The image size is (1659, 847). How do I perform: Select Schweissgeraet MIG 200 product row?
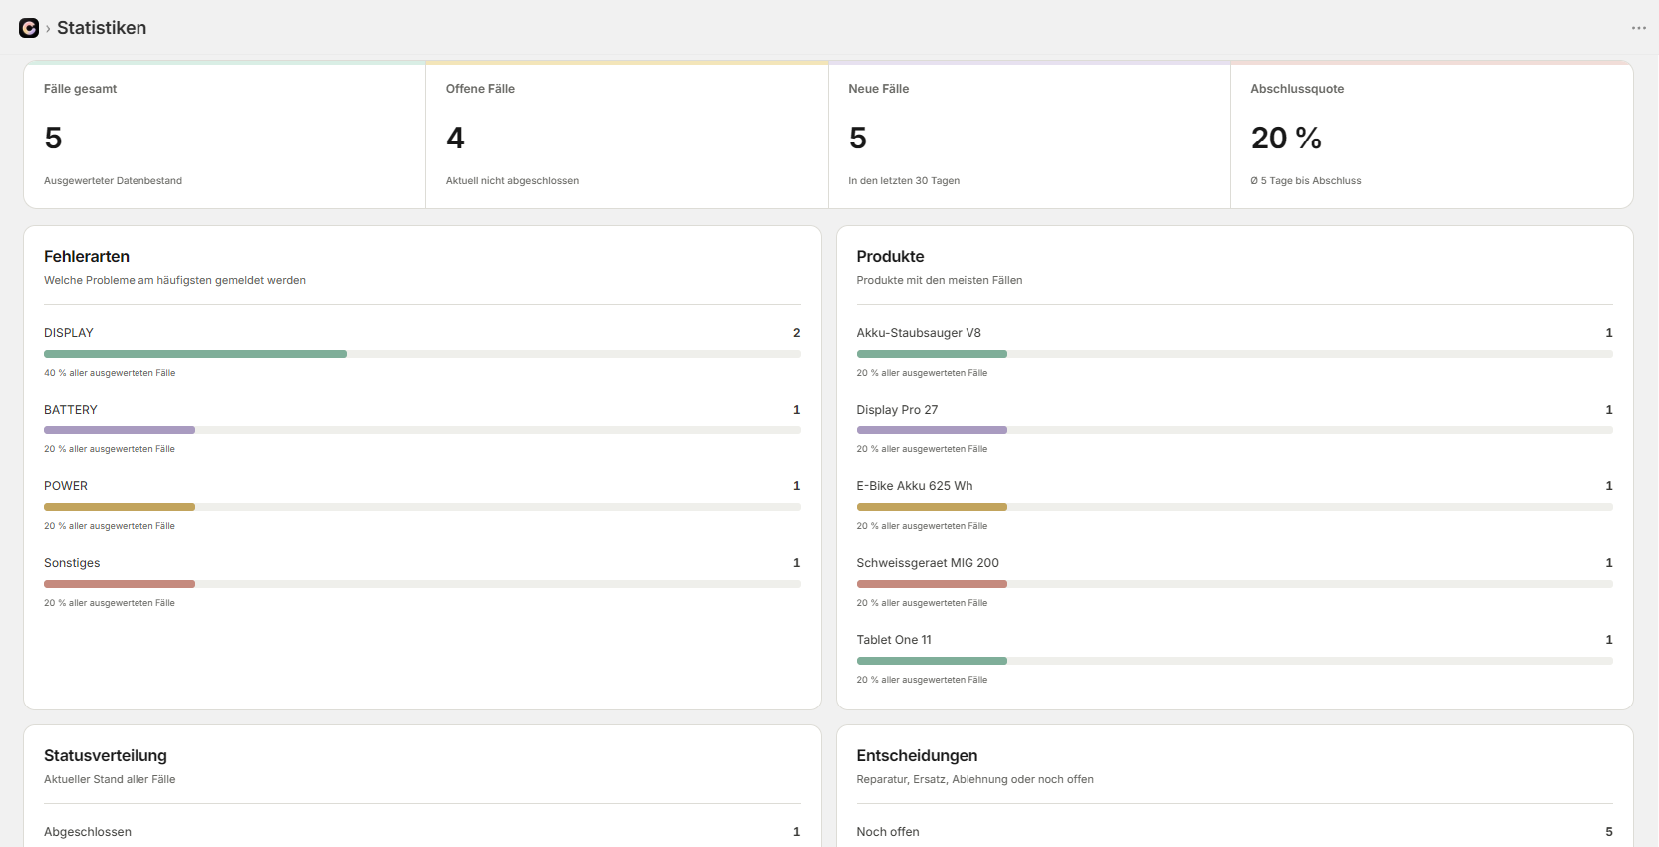1235,582
